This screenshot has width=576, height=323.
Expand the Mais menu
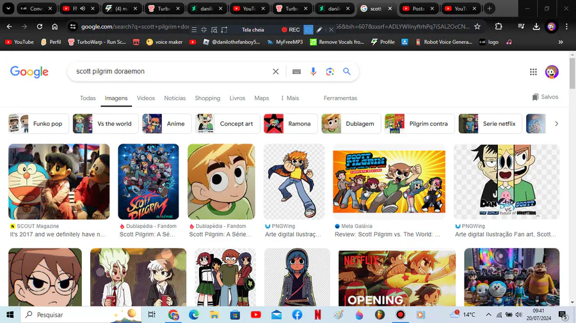click(290, 98)
